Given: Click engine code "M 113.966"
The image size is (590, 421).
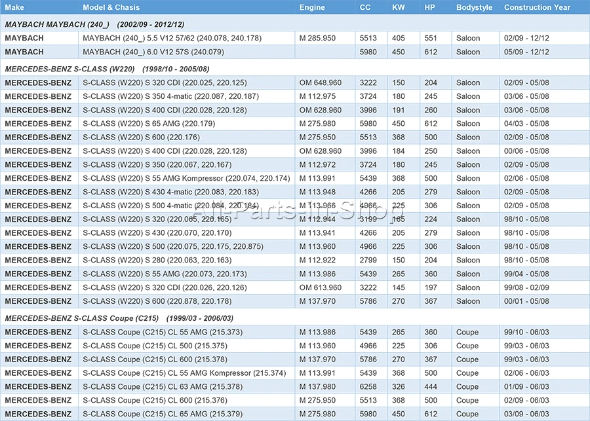Looking at the screenshot, I should click(x=317, y=206).
